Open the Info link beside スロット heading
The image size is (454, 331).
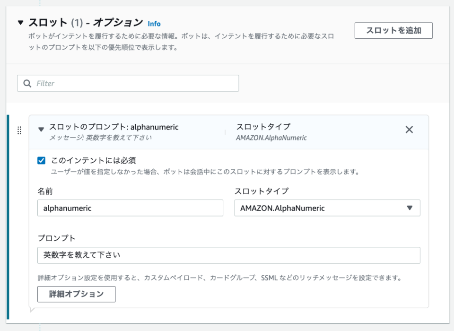coord(154,24)
